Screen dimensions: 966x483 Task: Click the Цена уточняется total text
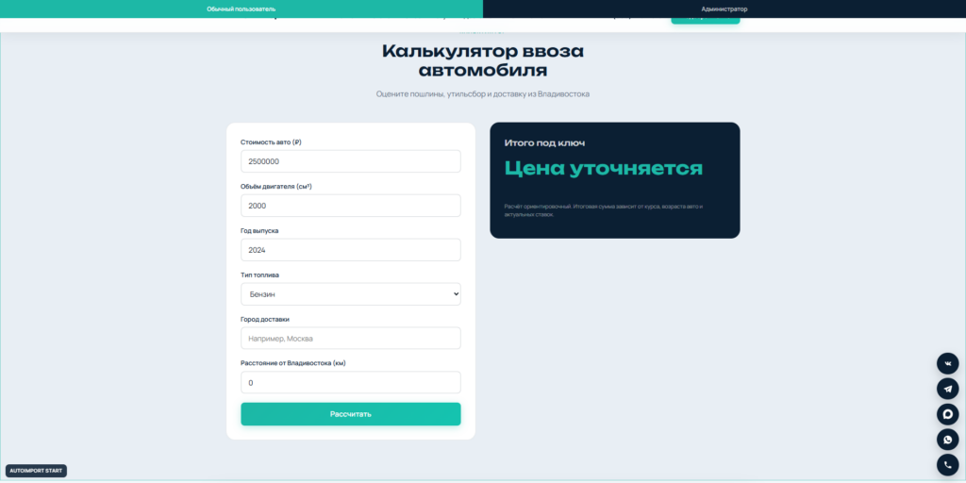(603, 168)
